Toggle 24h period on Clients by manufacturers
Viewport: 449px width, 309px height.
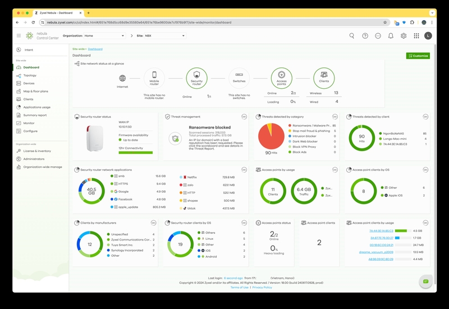[x=153, y=222]
